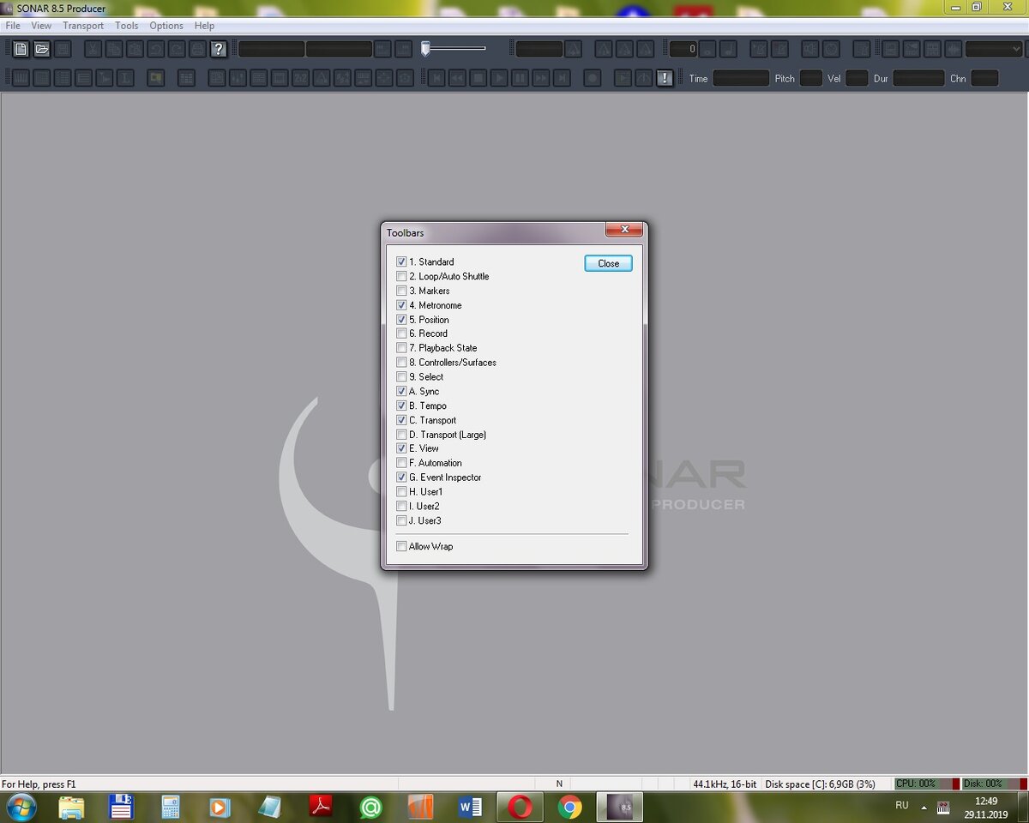This screenshot has width=1029, height=823.
Task: Enable the 6. Record toolbar checkbox
Action: (x=401, y=333)
